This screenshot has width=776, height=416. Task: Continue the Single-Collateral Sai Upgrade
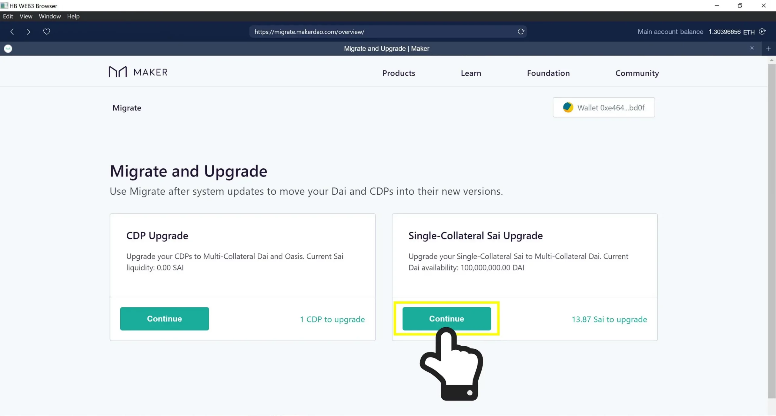click(x=446, y=319)
